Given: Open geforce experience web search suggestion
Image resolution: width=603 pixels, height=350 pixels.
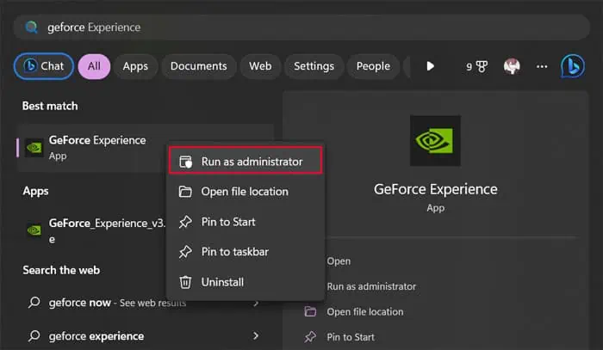Looking at the screenshot, I should point(146,335).
